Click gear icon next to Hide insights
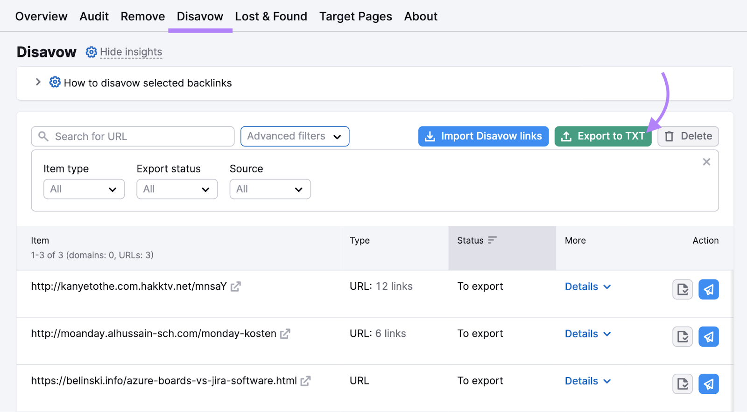Screen dimensions: 747x412 coord(92,52)
